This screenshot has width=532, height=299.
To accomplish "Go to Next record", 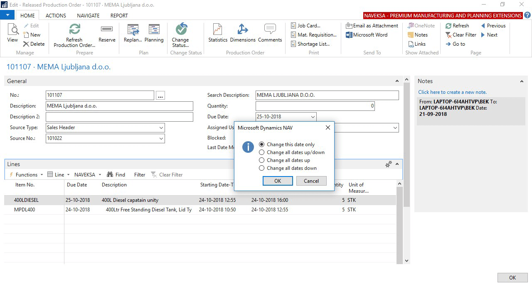I will click(489, 35).
